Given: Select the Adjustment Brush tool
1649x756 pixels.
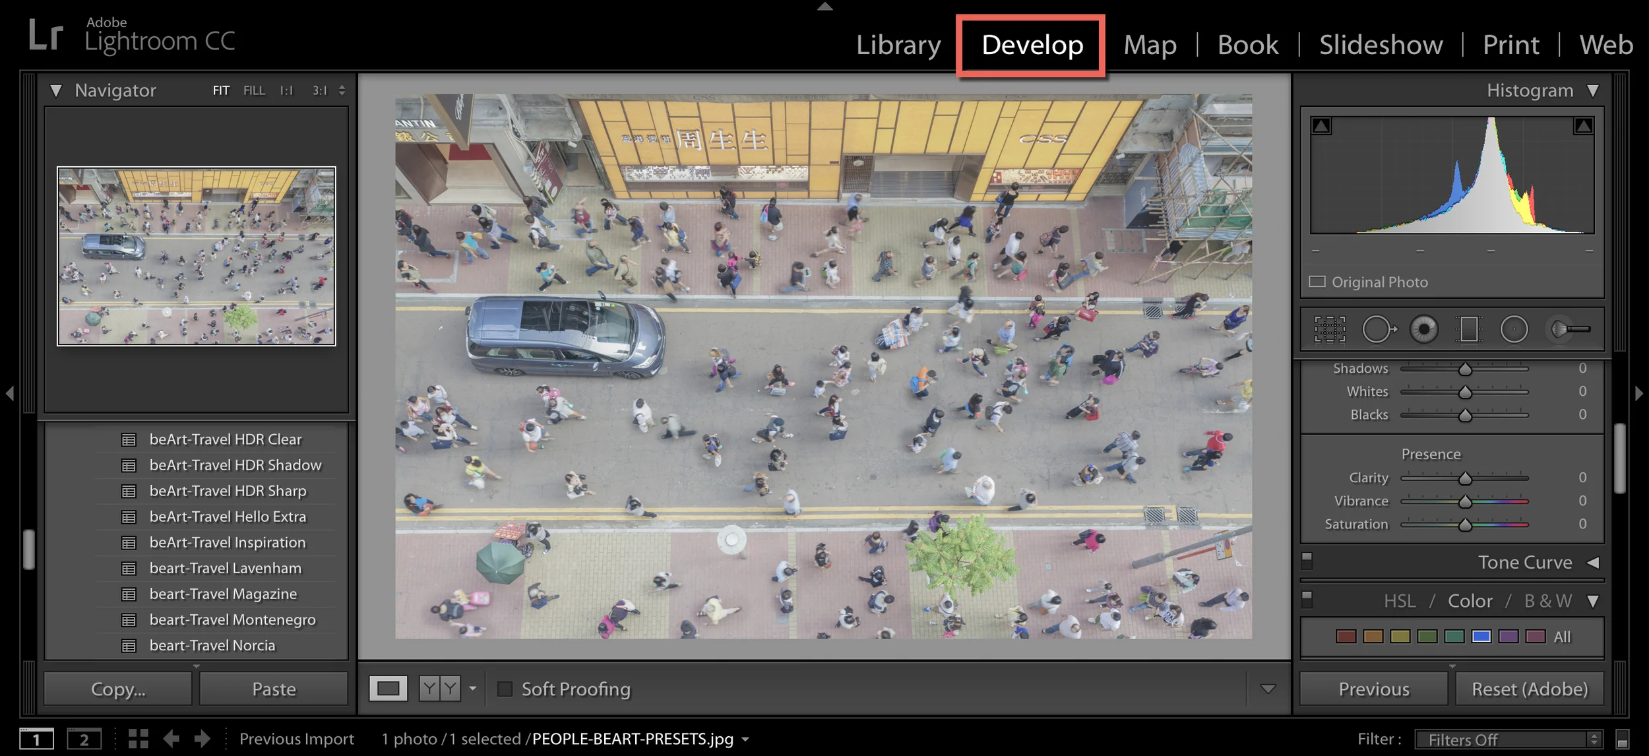Looking at the screenshot, I should [x=1570, y=329].
